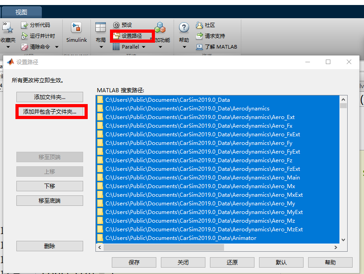Image resolution: width=364 pixels, height=274 pixels.
Task: Click the 运行并计时 icon
Action: coord(25,36)
